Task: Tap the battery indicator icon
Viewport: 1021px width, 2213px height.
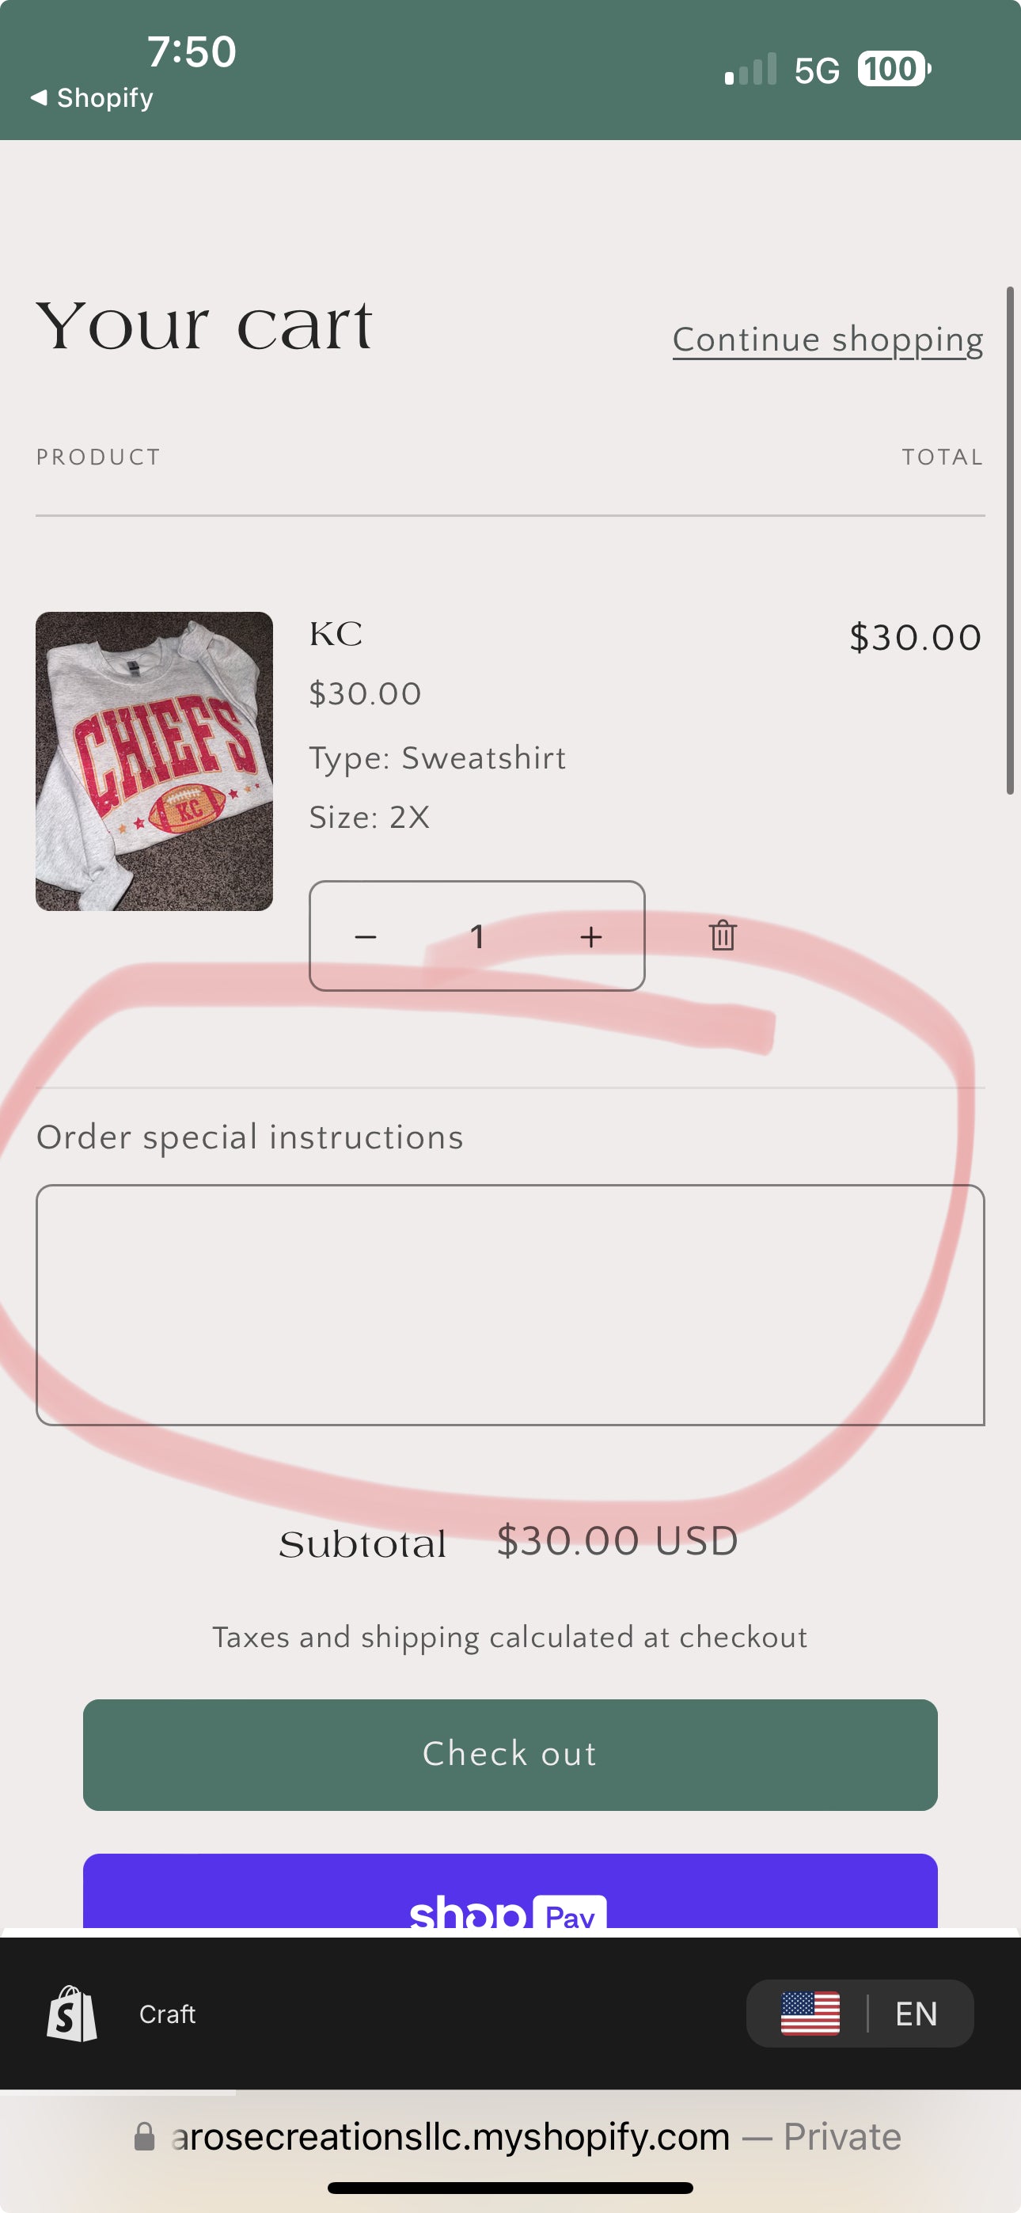Action: pos(894,69)
